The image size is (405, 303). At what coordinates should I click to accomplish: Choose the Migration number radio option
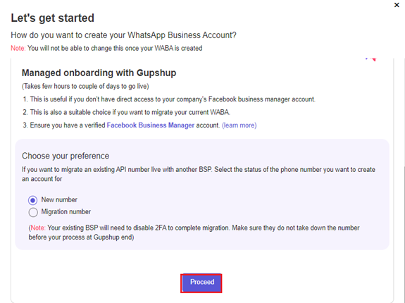33,212
